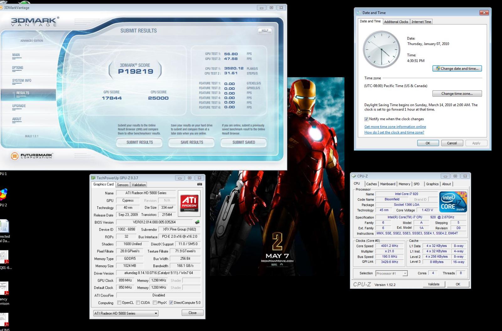Click the GPU-Z screenshot camera icon
Viewport: 502px width, 331px height.
(200, 184)
